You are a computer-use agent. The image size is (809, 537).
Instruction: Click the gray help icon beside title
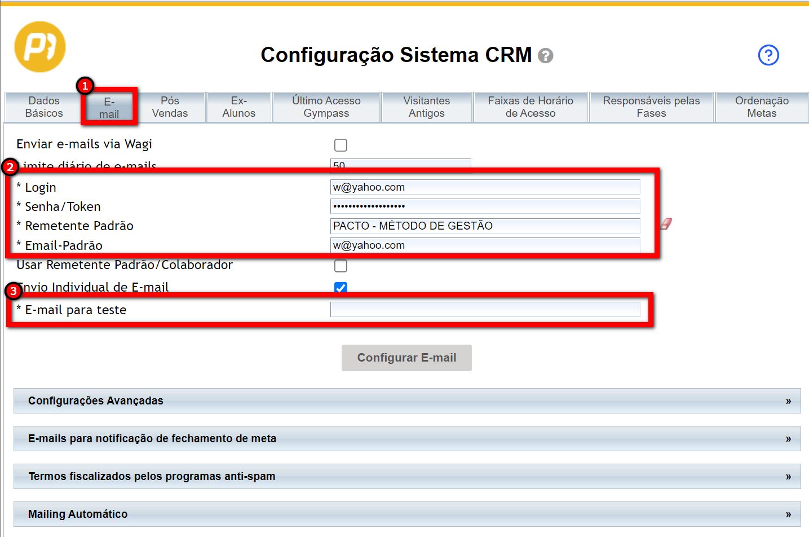tap(545, 56)
